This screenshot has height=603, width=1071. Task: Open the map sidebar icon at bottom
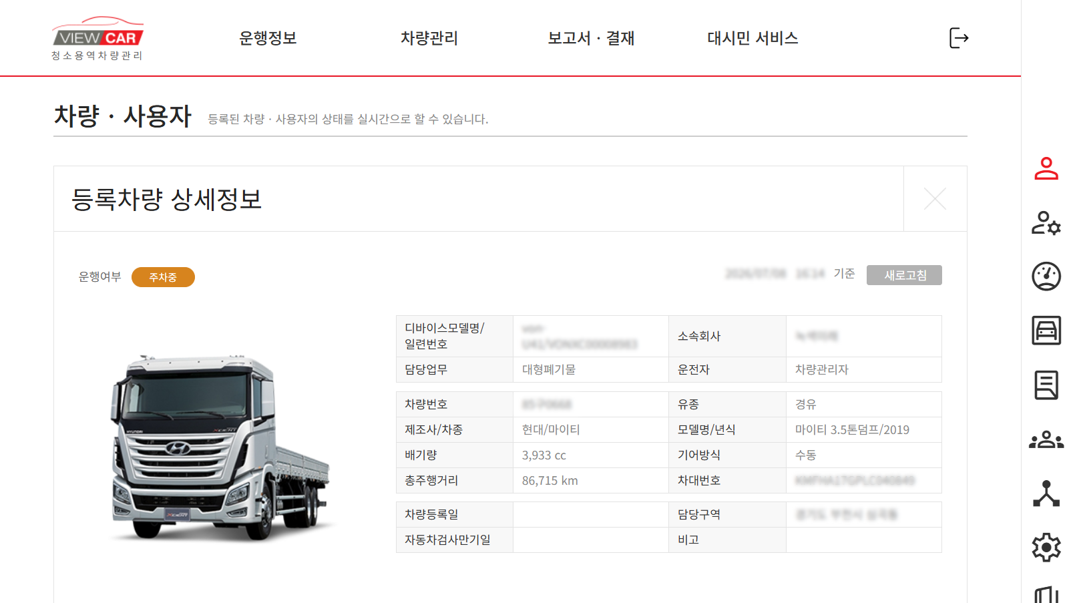point(1046,594)
